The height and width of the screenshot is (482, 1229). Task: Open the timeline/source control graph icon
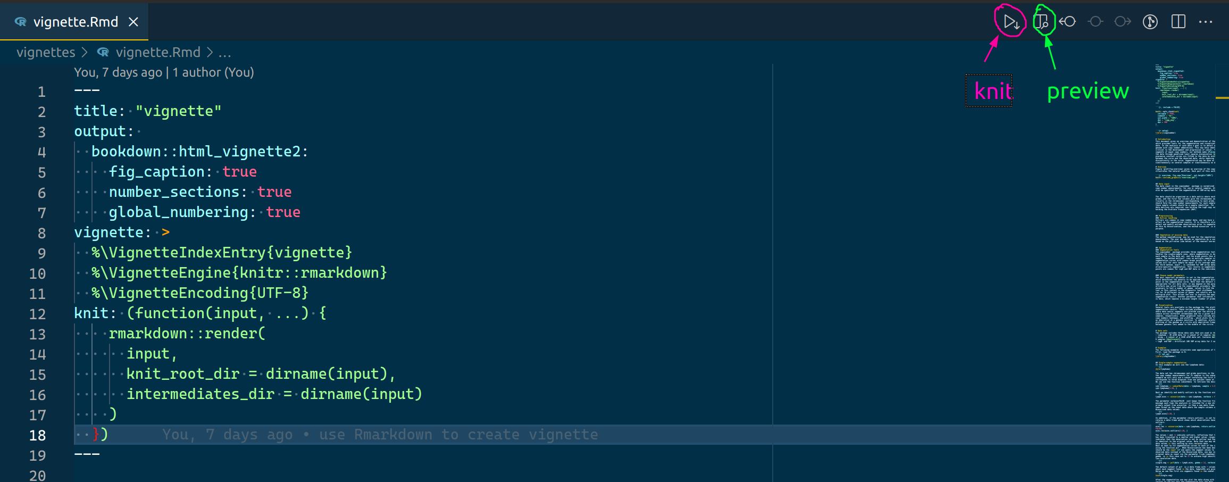(1149, 21)
